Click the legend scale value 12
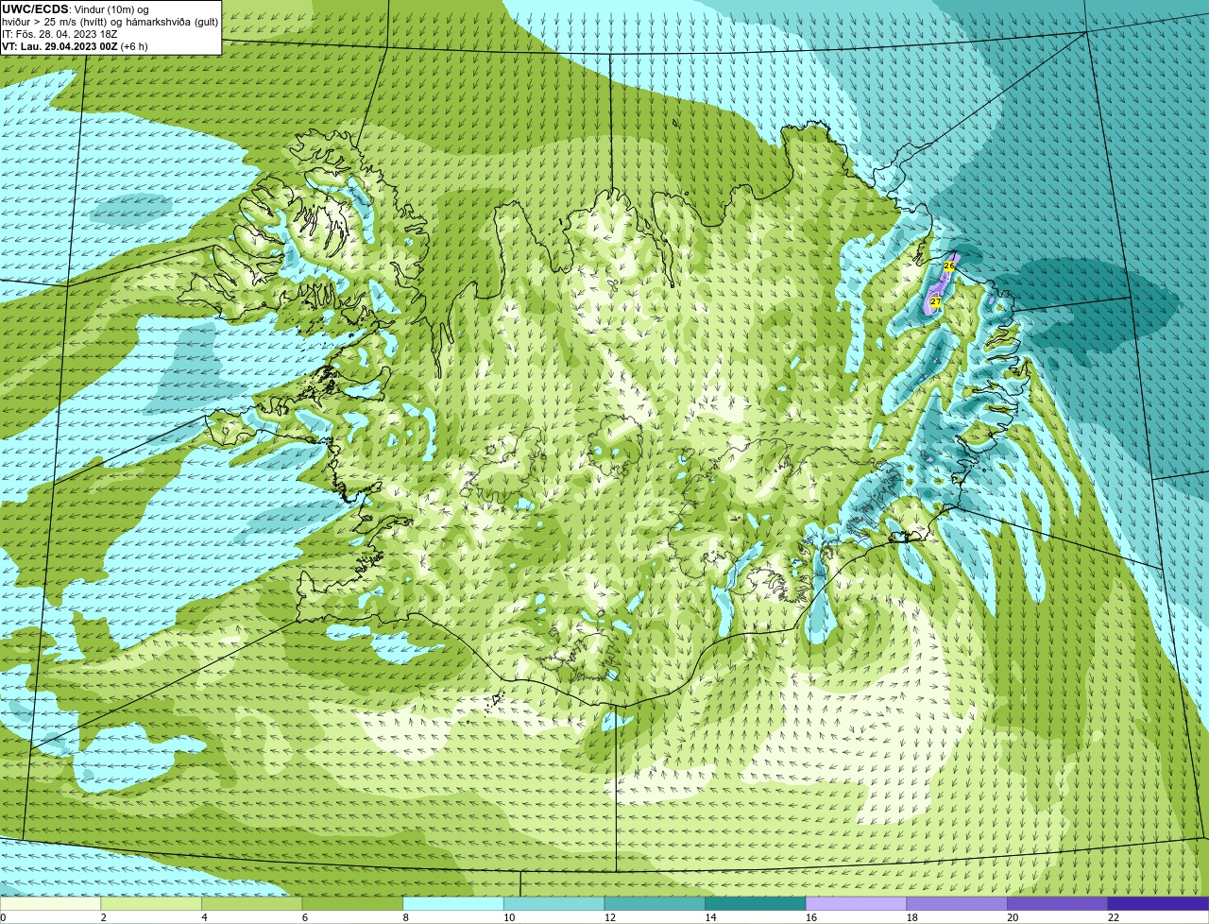The image size is (1209, 924). (x=610, y=917)
